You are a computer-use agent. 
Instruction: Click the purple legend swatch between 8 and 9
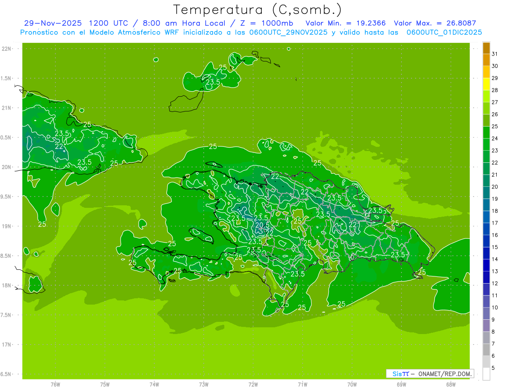(x=486, y=326)
